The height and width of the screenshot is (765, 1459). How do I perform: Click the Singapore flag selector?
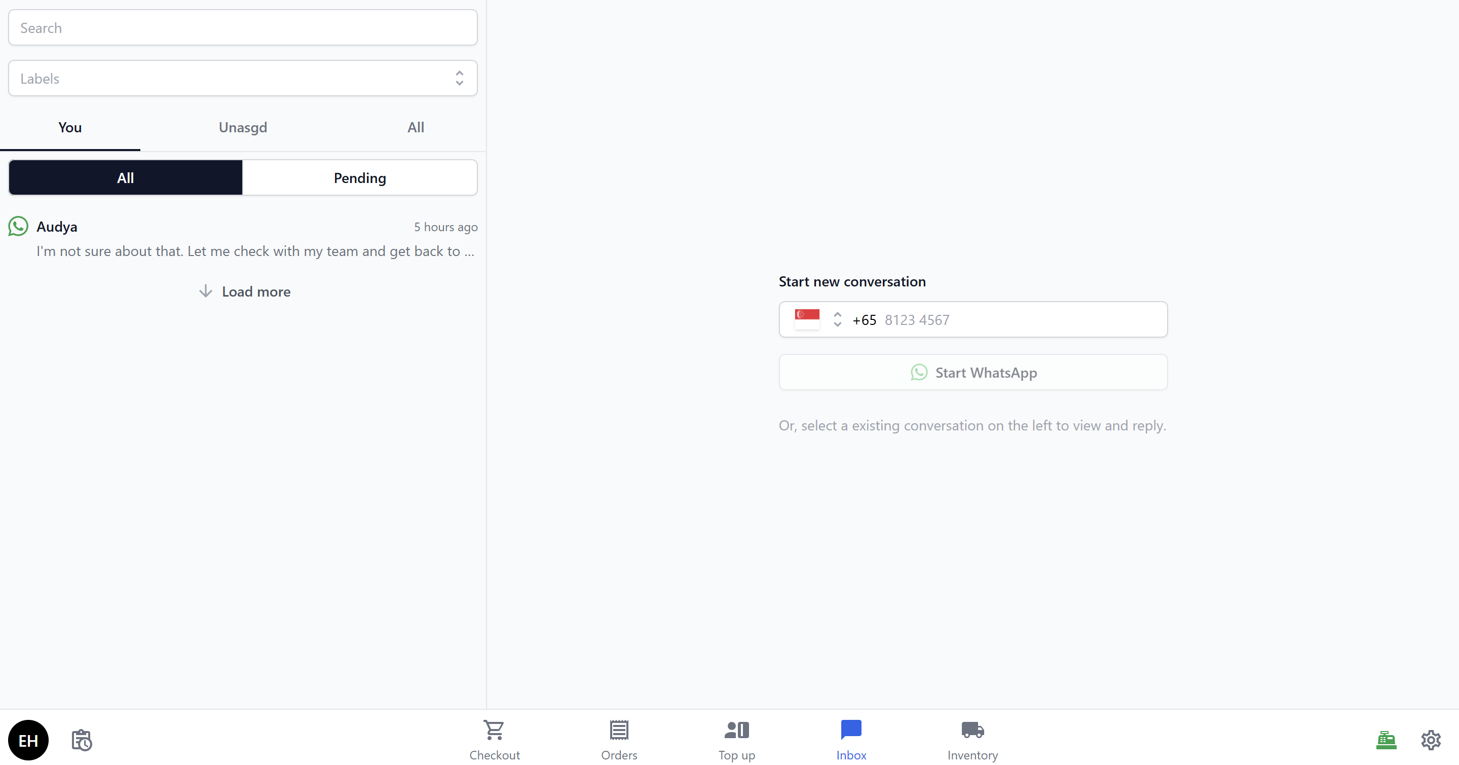click(806, 319)
